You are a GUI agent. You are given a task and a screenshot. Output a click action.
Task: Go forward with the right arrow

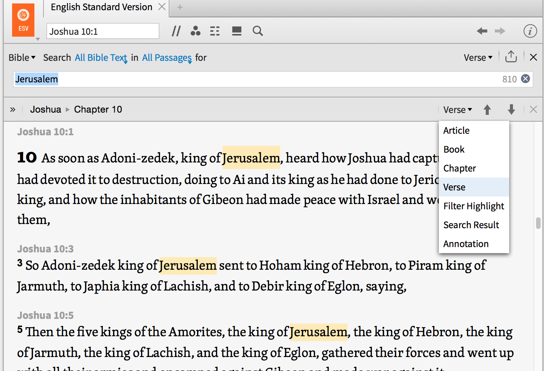pos(500,31)
